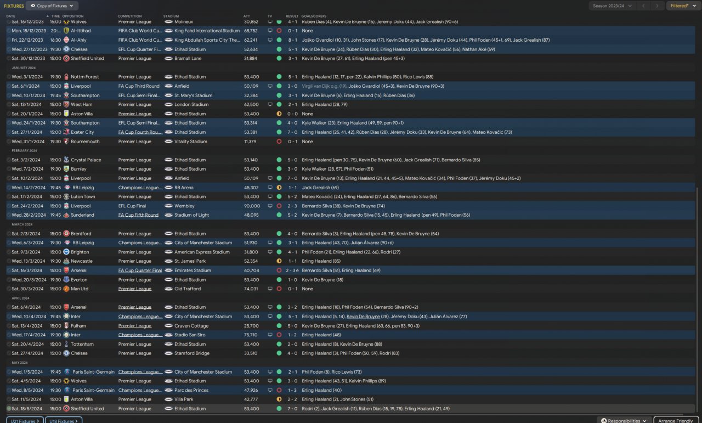Tick the circle for the Sat, 16/3/2024 fixture
Screen dimensions: 702x423
coord(8,270)
